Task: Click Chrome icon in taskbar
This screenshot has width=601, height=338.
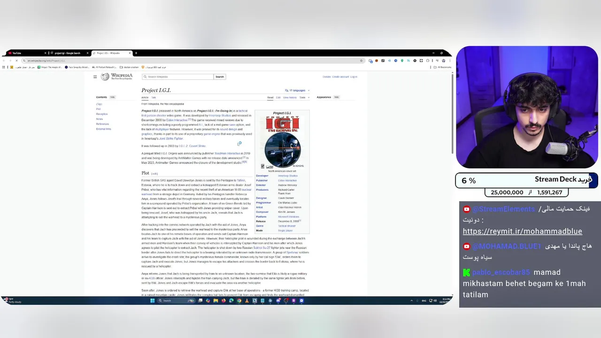Action: coord(239,300)
